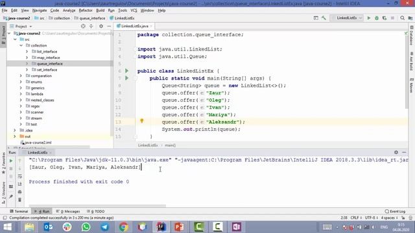Open the Project Structure icon after search
This screenshot has width=415, height=233.
coord(410,18)
